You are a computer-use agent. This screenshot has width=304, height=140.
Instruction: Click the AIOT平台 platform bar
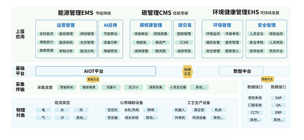tap(96, 71)
